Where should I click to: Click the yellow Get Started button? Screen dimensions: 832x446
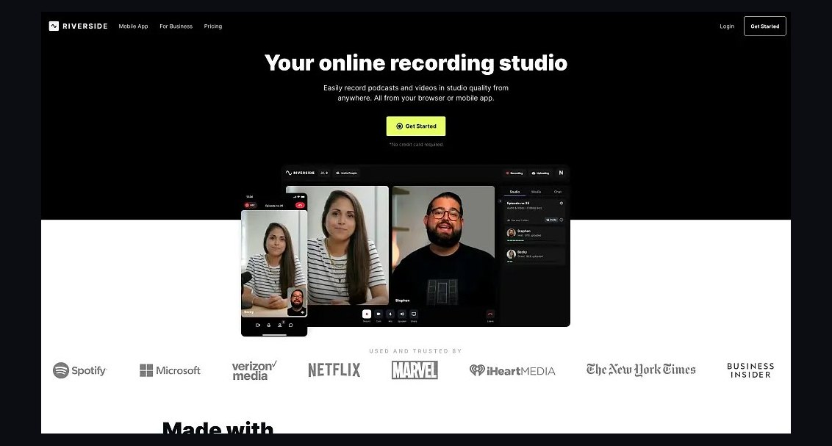click(x=416, y=126)
